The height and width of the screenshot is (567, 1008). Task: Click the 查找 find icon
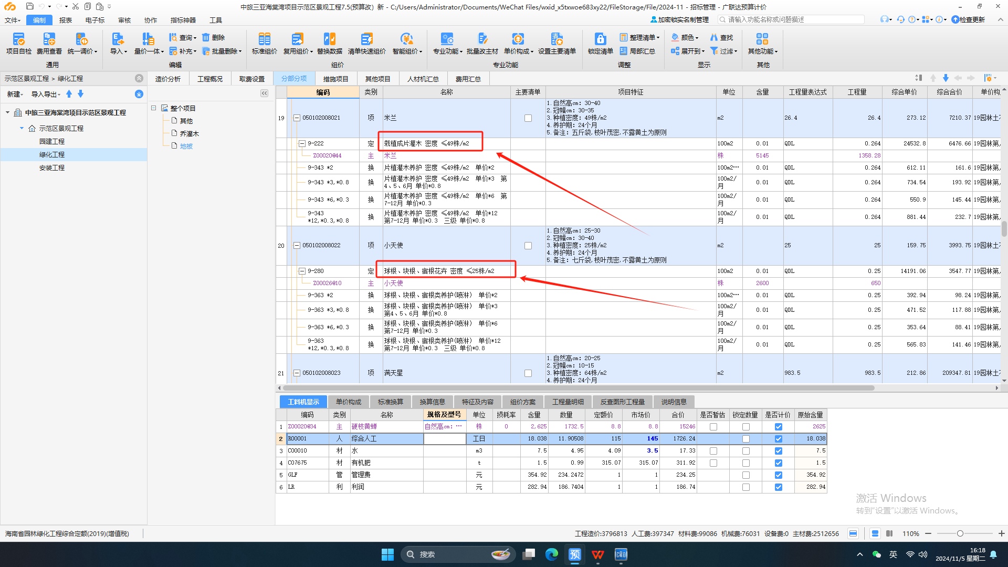721,37
